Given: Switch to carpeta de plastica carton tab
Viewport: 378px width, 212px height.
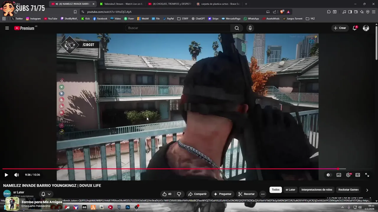Looking at the screenshot, I should pyautogui.click(x=218, y=4).
